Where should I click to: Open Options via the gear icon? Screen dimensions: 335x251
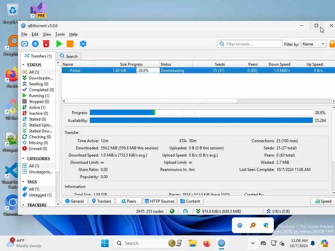(x=83, y=44)
